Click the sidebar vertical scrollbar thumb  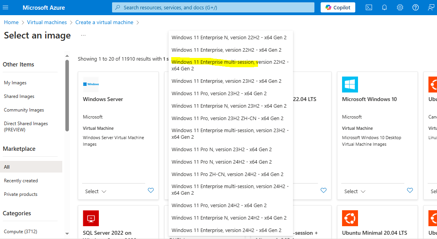[67, 96]
